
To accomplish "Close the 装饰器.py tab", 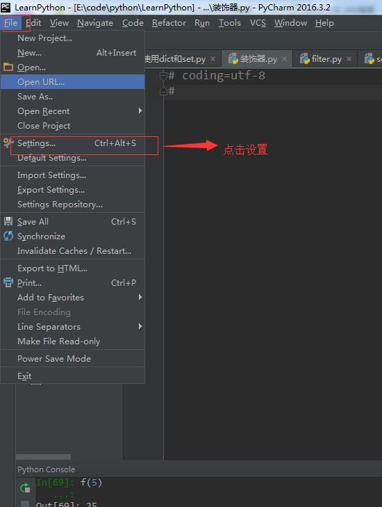I will [284, 59].
